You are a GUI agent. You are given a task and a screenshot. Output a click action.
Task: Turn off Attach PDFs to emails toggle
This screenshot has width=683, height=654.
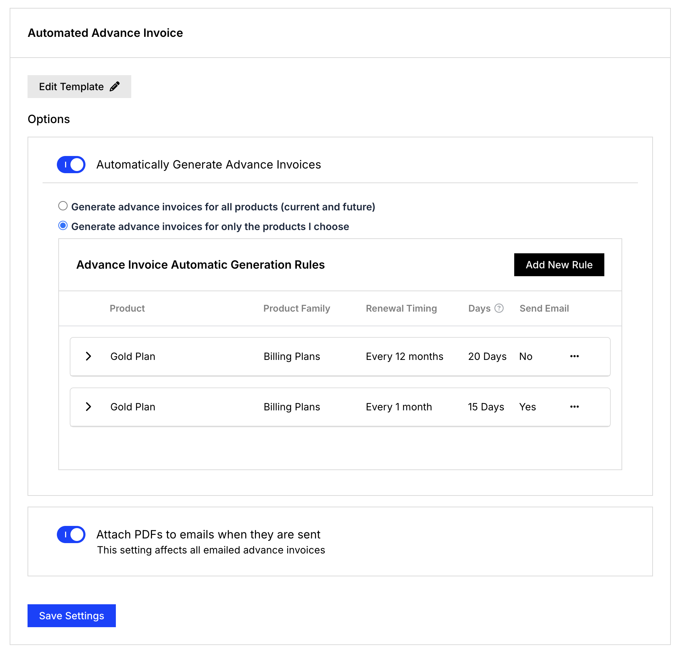[71, 535]
